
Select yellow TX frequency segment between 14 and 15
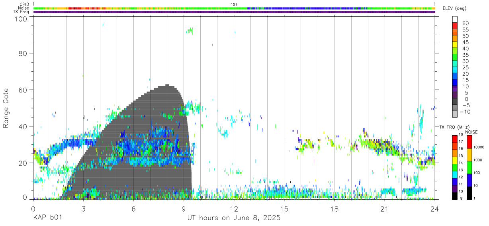tap(455, 160)
